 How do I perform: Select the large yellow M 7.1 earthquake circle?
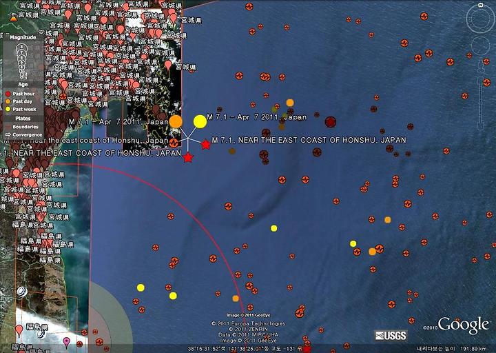coord(200,121)
